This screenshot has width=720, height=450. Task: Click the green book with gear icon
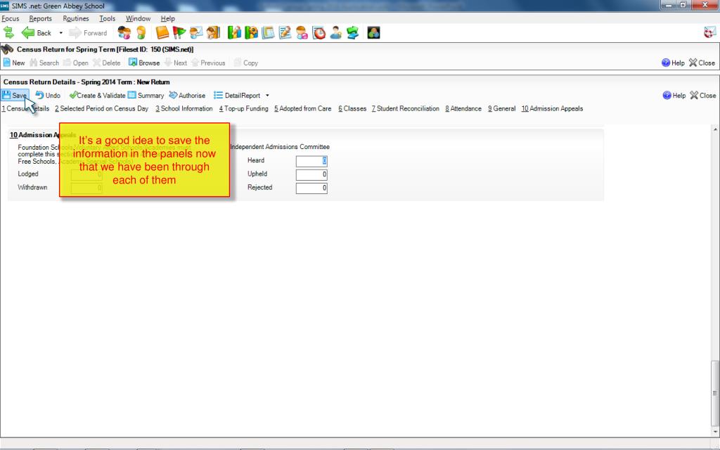(x=251, y=32)
